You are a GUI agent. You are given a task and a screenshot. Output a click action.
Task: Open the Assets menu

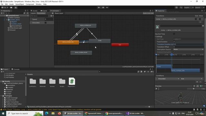[12, 4]
